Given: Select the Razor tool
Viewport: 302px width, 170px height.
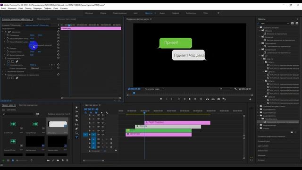Looking at the screenshot, I should point(76,120).
